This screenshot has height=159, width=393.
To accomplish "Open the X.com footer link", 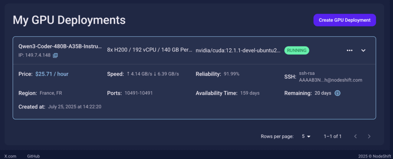I will (x=10, y=156).
